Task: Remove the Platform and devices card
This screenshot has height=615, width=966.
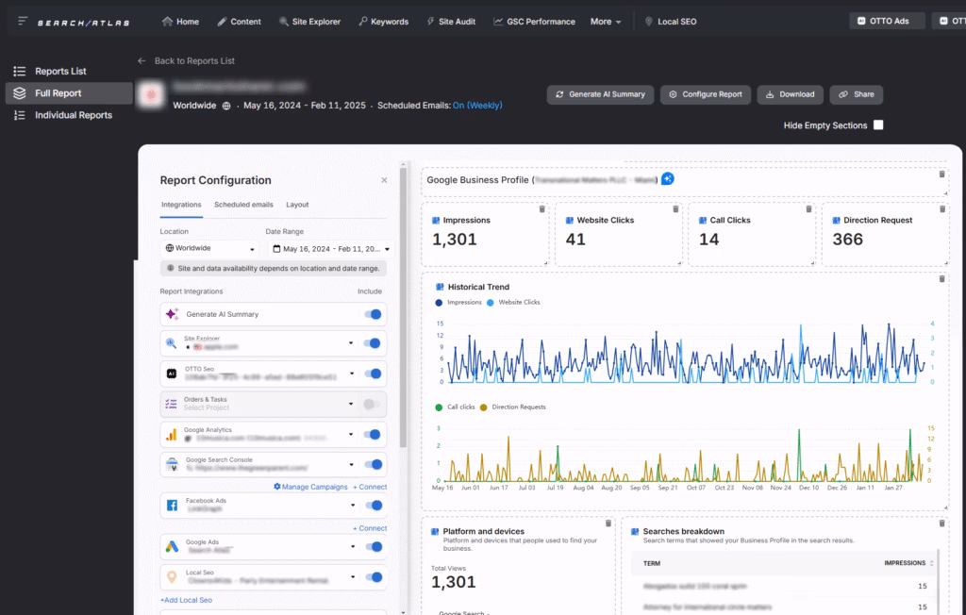Action: [608, 523]
